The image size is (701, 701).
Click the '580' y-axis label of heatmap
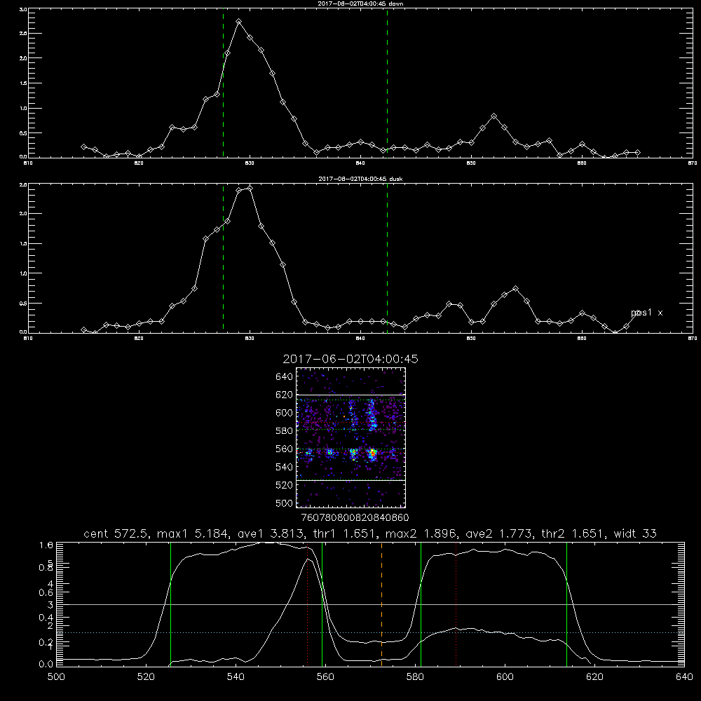pyautogui.click(x=285, y=431)
